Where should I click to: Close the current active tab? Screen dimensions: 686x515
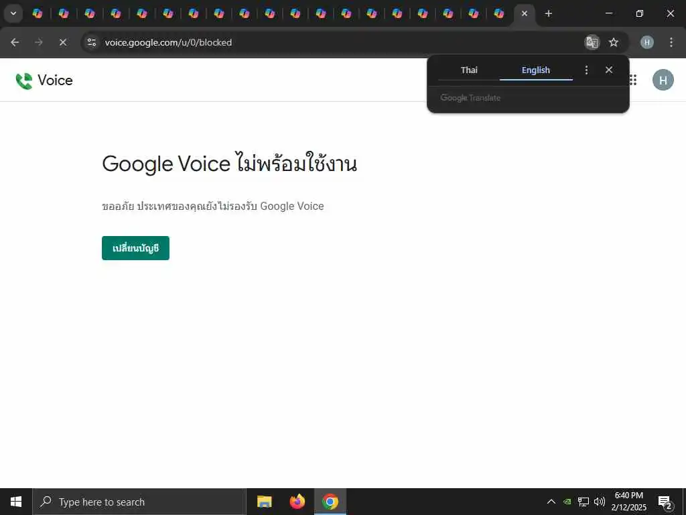click(524, 13)
